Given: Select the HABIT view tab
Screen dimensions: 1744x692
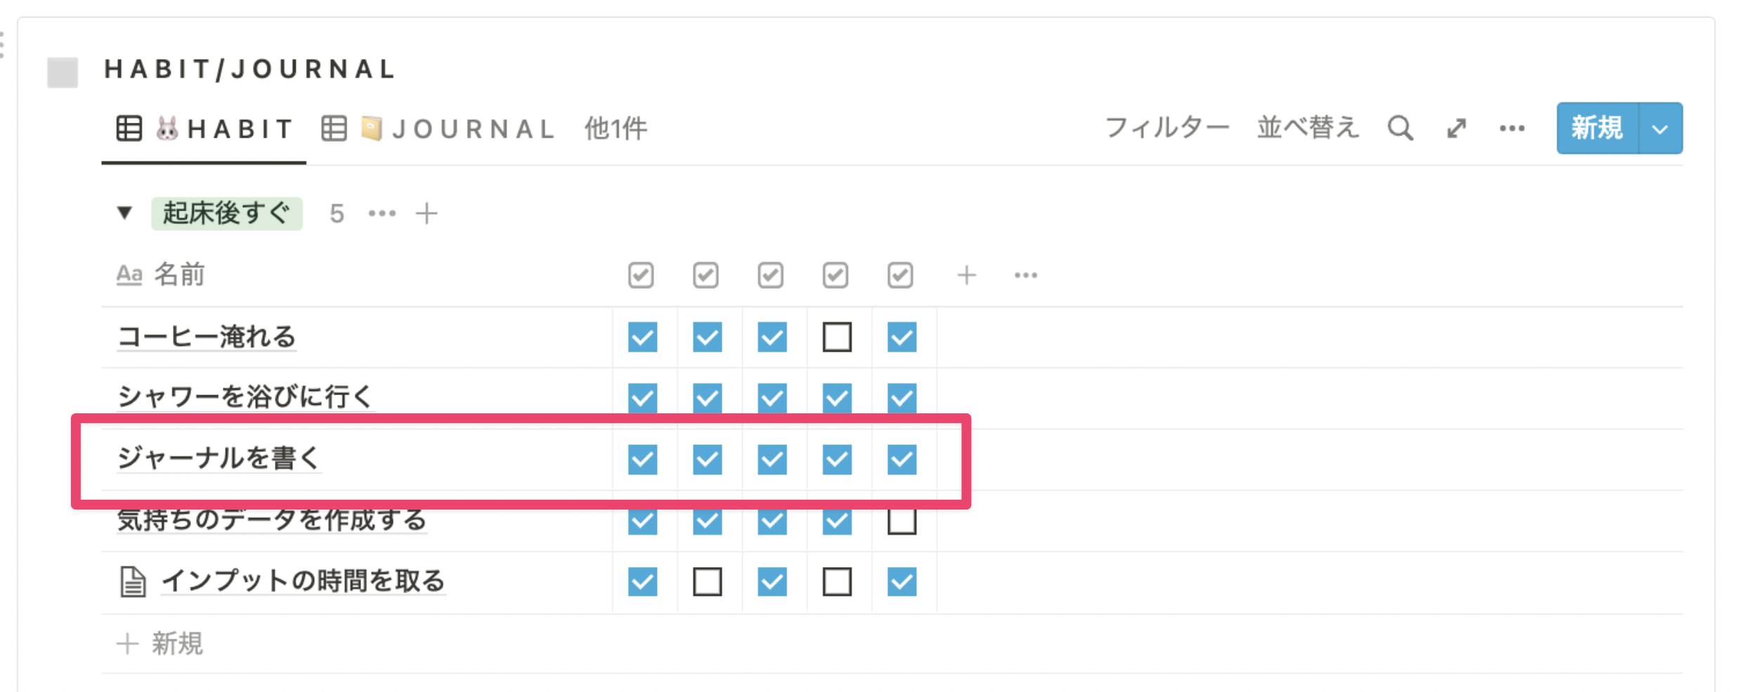Looking at the screenshot, I should coord(204,128).
